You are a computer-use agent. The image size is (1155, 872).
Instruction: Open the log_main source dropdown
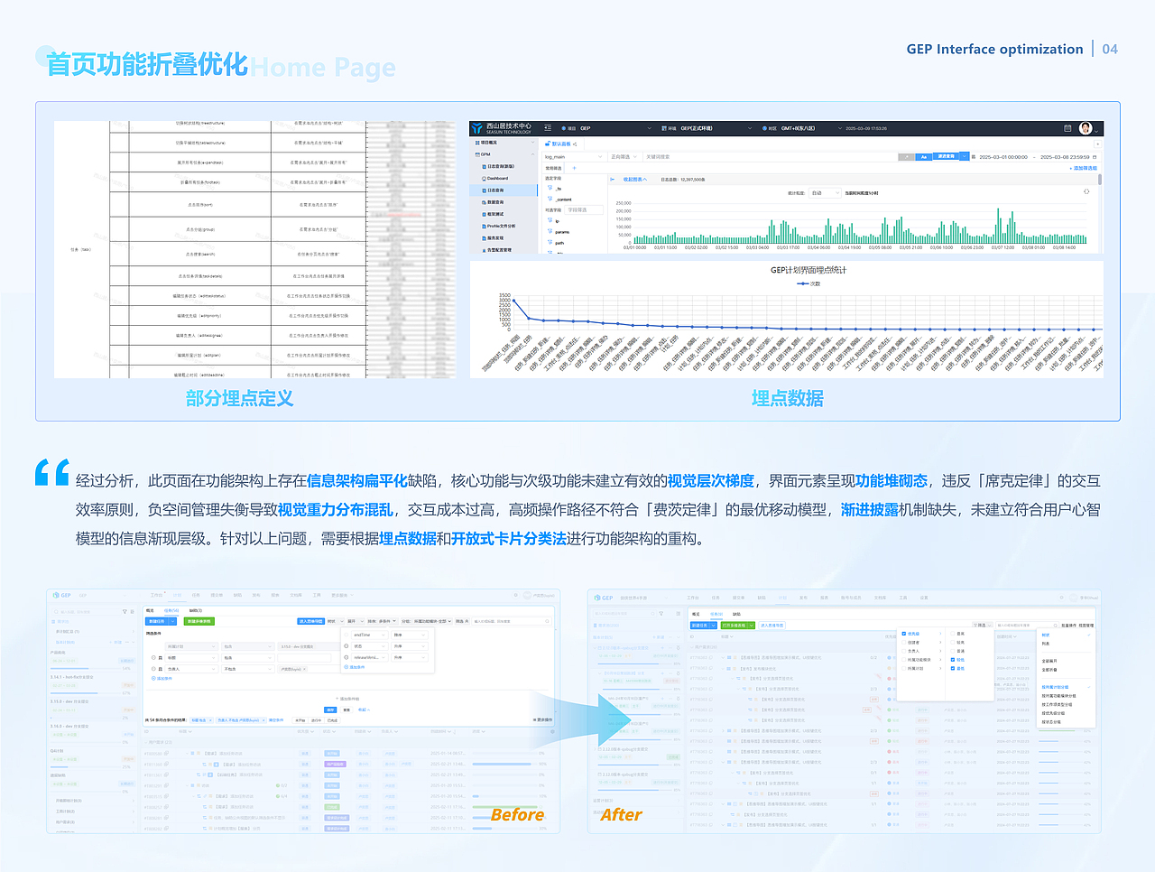click(x=573, y=157)
